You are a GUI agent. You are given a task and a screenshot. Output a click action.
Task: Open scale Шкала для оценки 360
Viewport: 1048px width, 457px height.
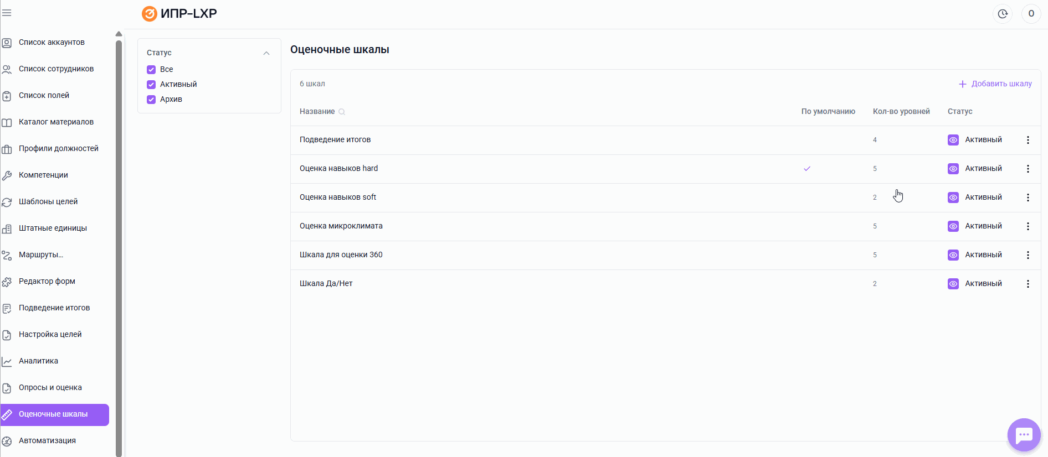pos(341,255)
